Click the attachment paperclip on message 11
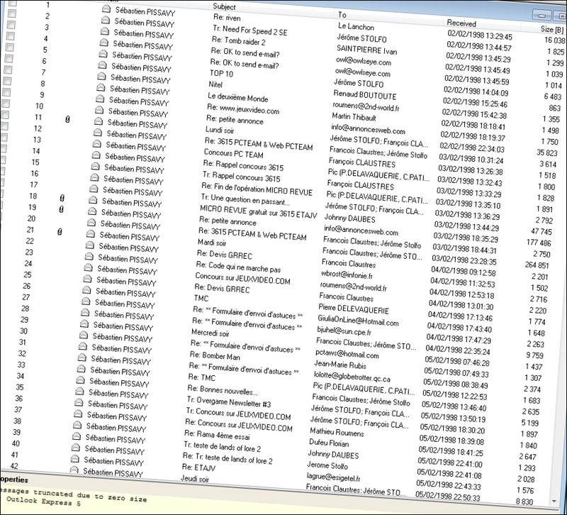The width and height of the screenshot is (567, 515). pos(67,120)
